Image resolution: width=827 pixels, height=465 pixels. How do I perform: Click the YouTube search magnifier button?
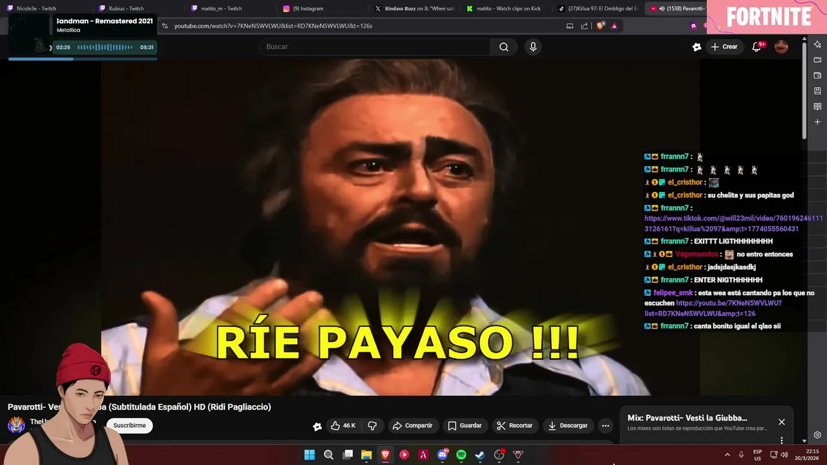click(x=504, y=46)
